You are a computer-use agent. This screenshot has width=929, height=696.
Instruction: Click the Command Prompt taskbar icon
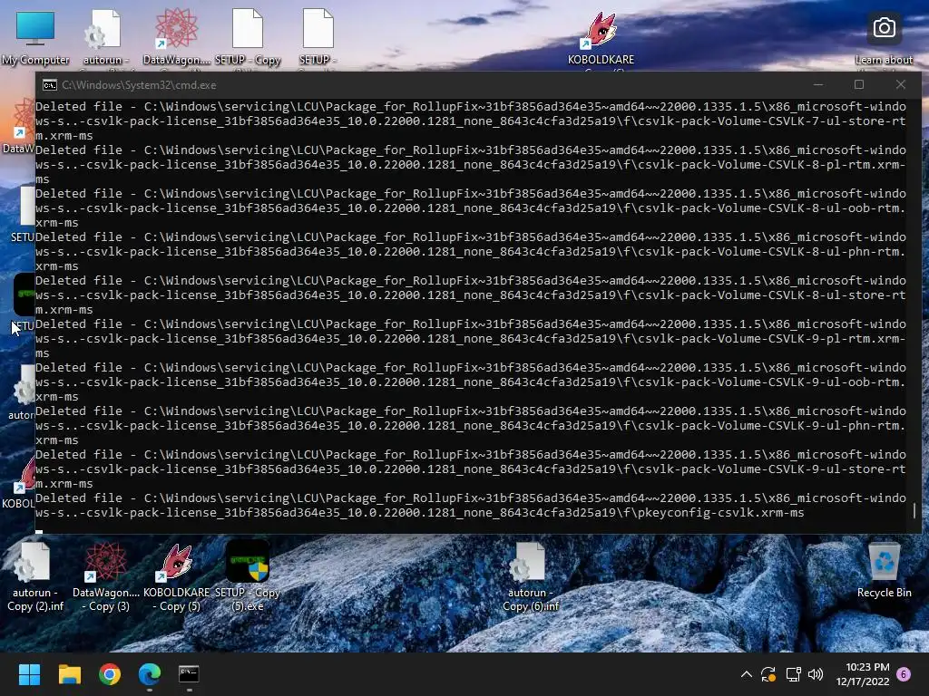coord(189,674)
